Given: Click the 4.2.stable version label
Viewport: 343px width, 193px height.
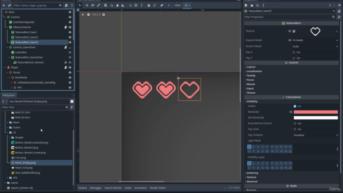Looking at the screenshot, I should point(234,188).
